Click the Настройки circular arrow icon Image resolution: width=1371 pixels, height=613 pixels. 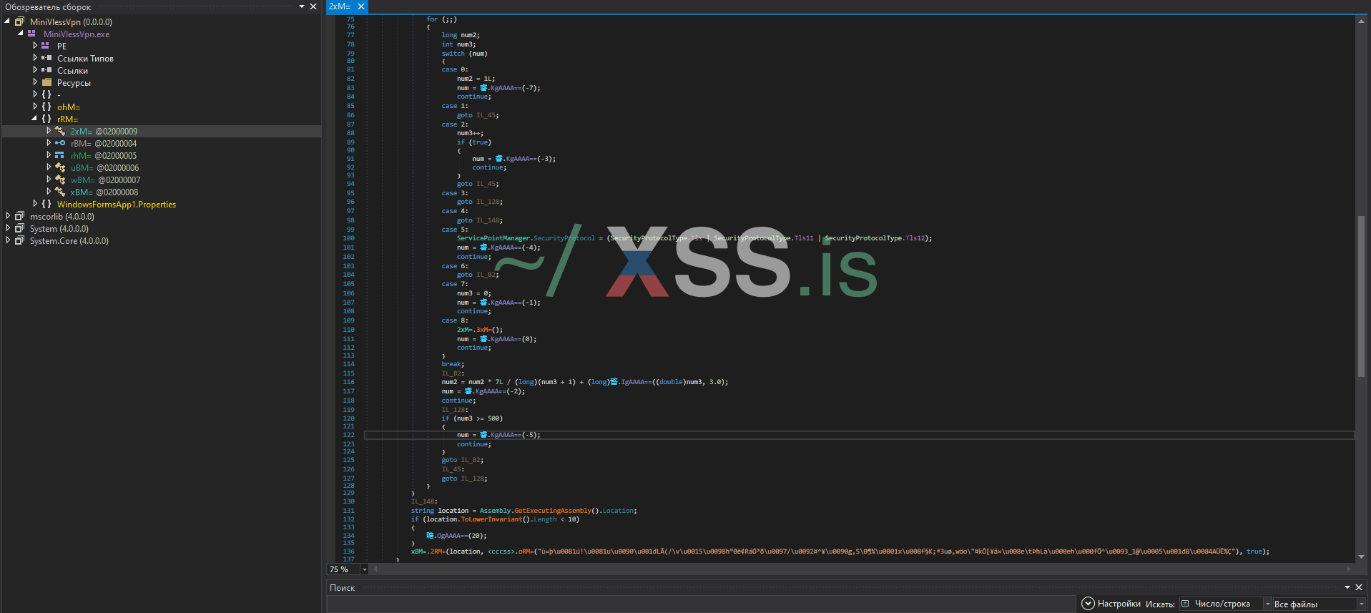[1088, 604]
